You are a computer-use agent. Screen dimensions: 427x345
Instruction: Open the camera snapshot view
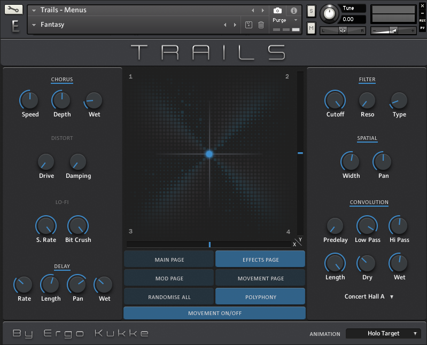point(277,10)
